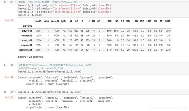Select the altuvjo01 row index
Screen dimensions: 189x111
click(27, 31)
